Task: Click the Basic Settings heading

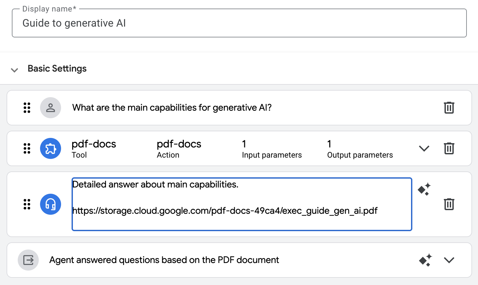Action: tap(57, 69)
